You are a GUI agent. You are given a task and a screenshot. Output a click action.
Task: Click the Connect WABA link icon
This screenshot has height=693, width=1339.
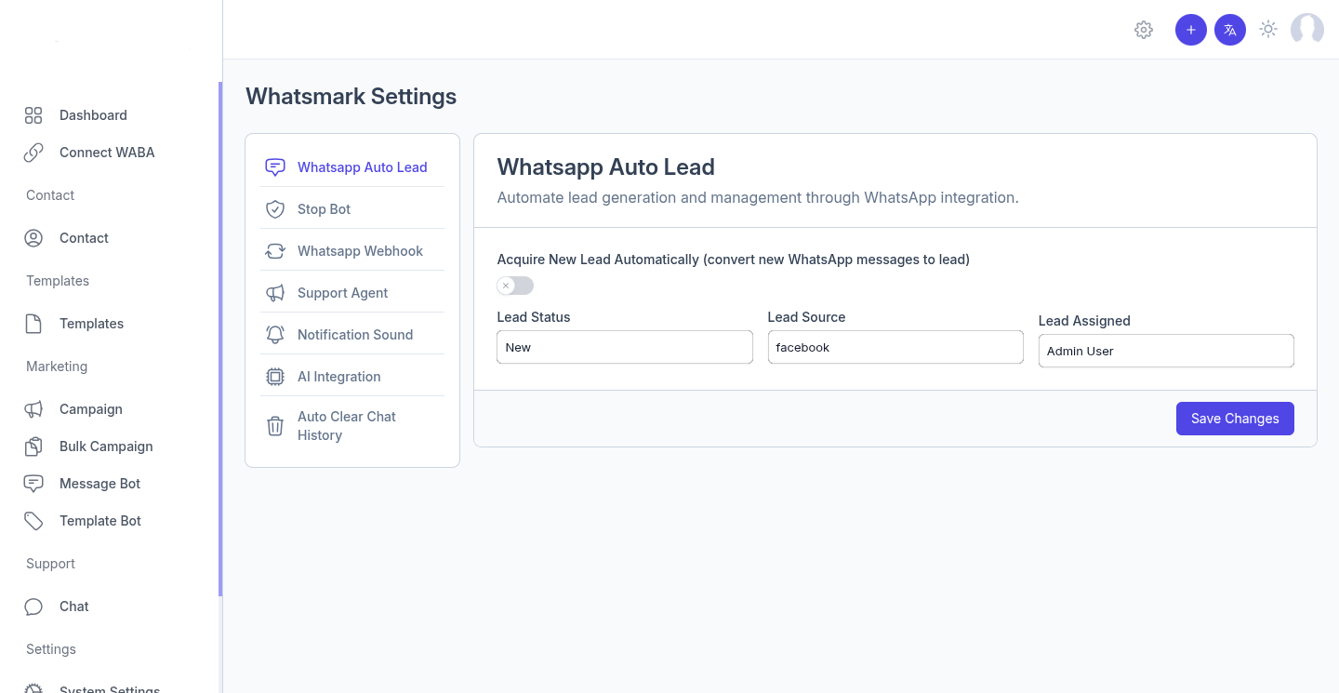33,153
